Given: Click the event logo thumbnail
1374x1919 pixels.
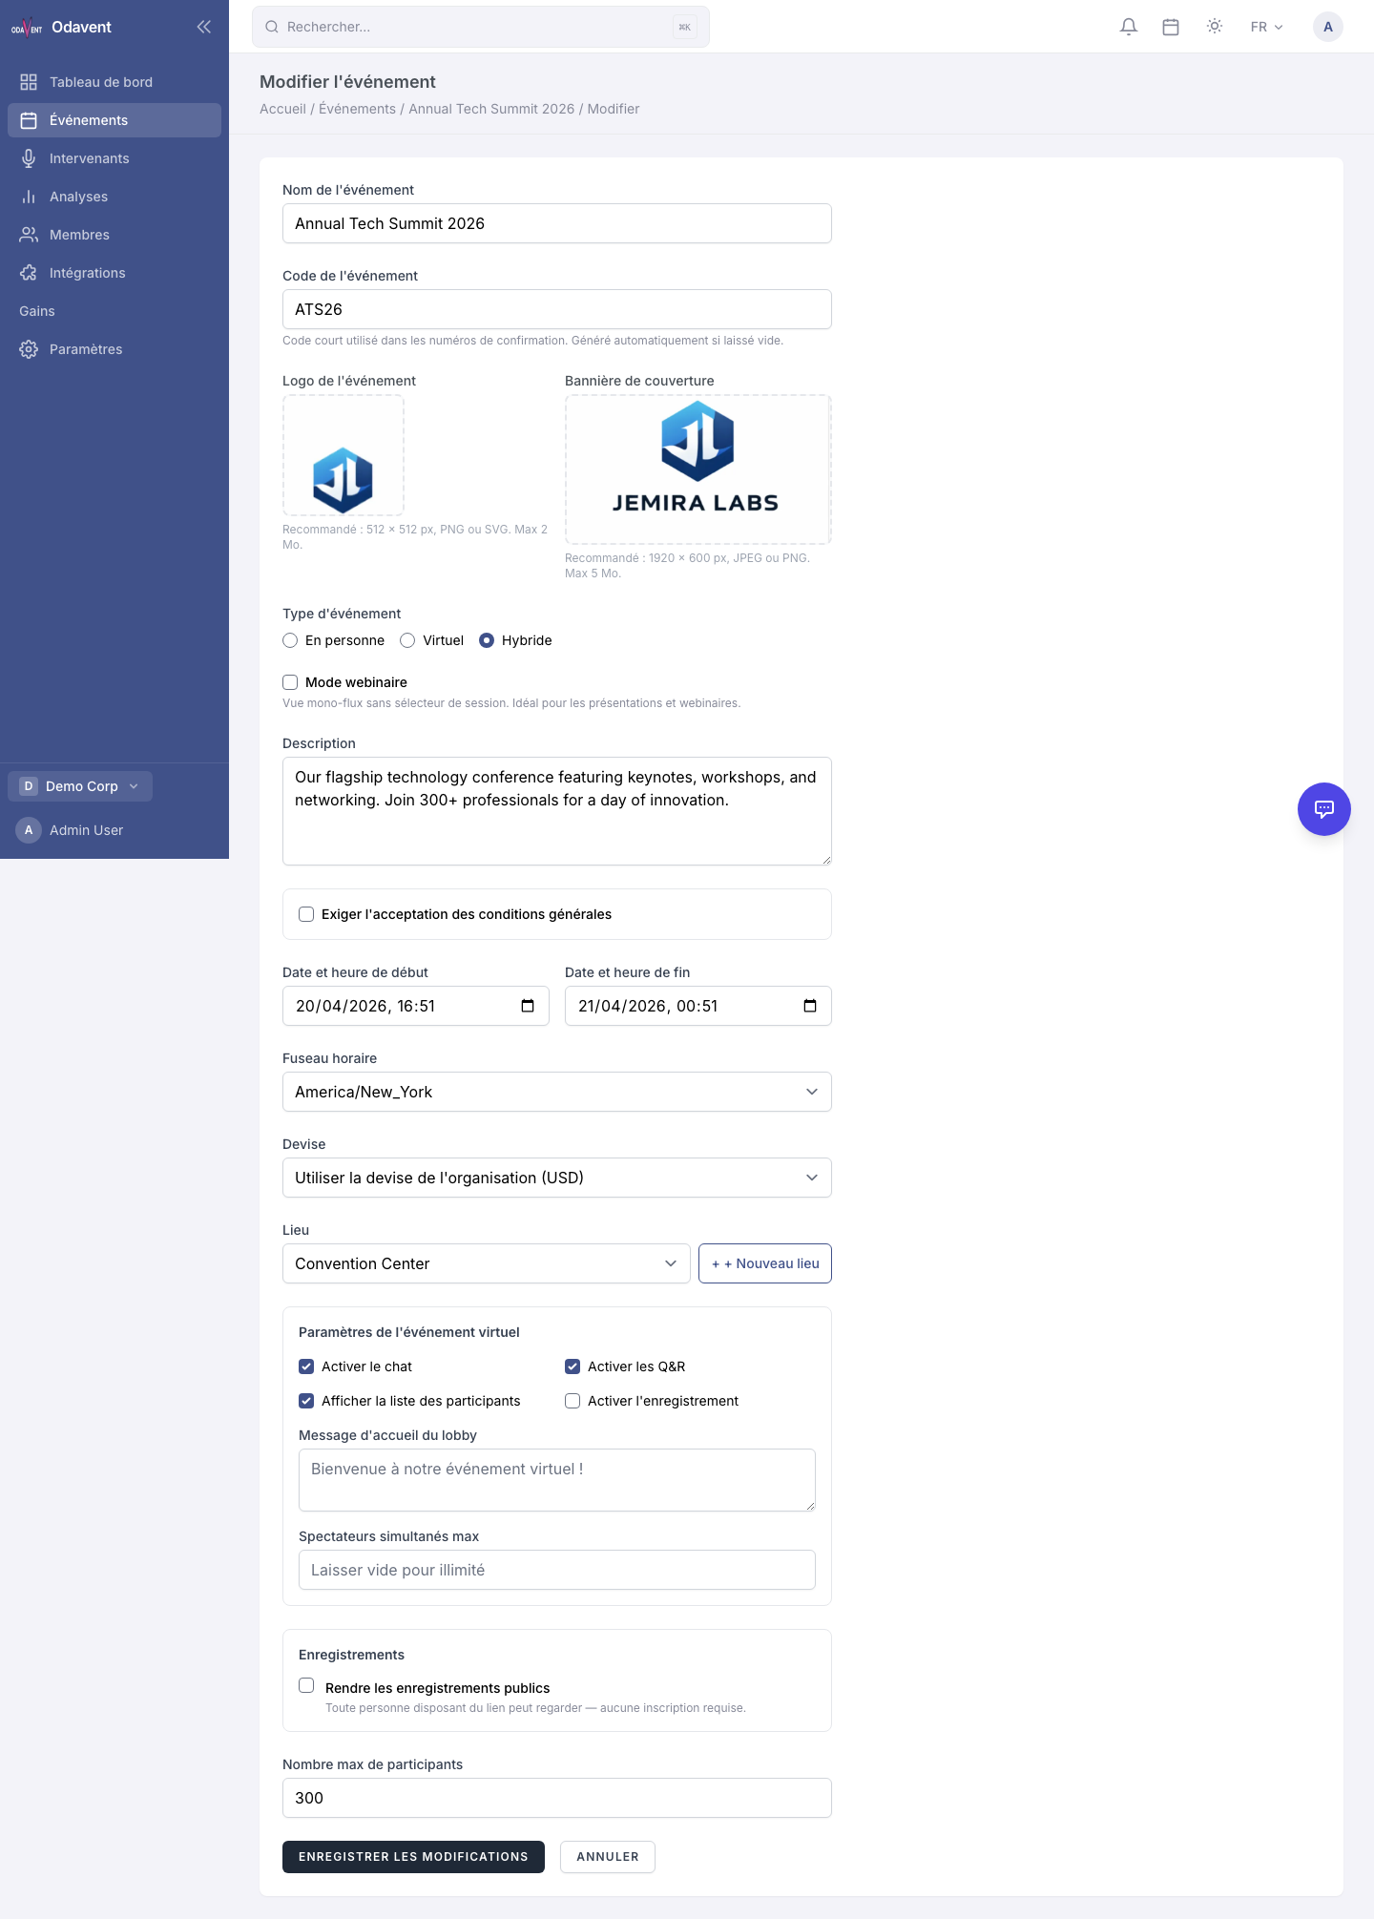Looking at the screenshot, I should coord(343,456).
